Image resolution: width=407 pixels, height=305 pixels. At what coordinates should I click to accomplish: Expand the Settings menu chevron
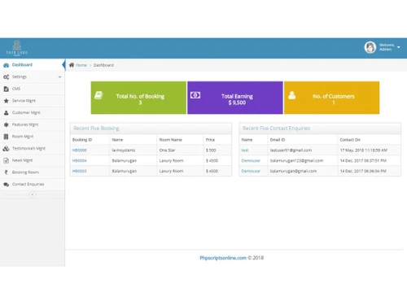(59, 77)
